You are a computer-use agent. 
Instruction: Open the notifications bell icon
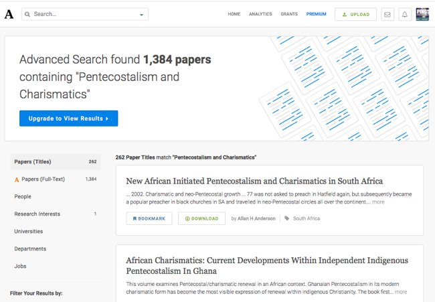tap(405, 14)
